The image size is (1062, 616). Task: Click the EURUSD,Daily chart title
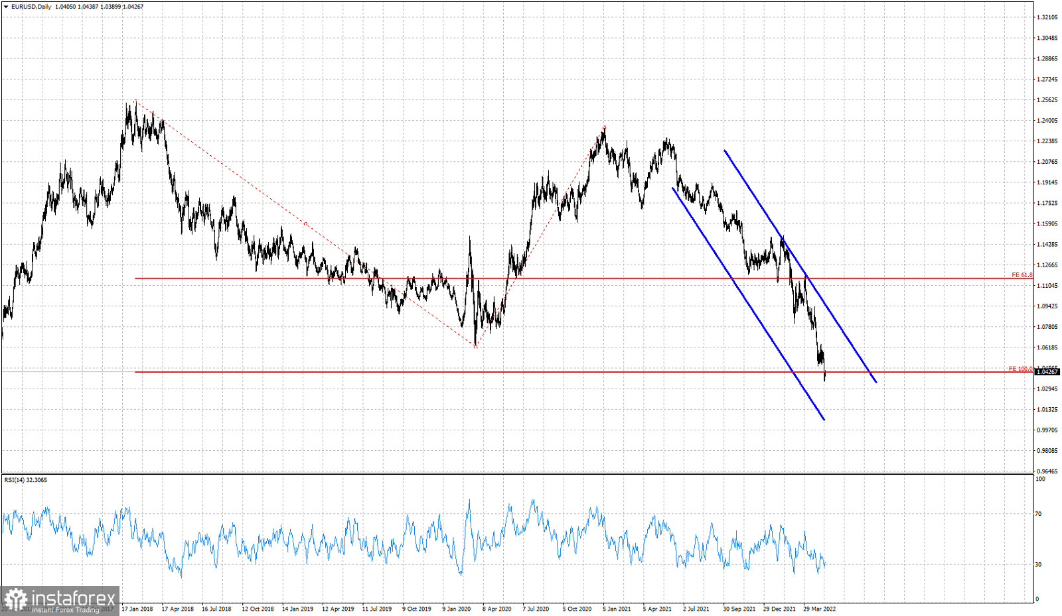click(31, 7)
